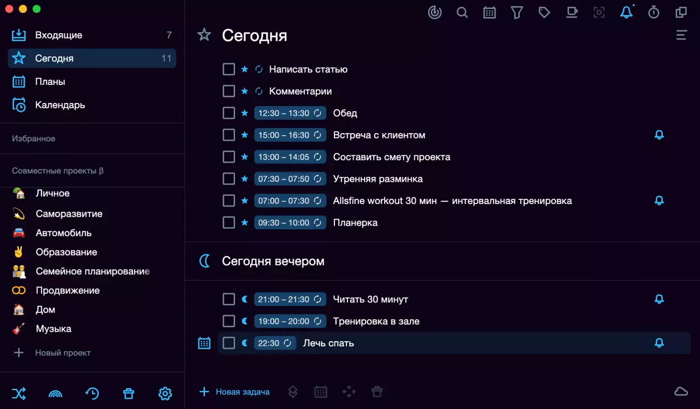
Task: Check the Allsfine workout task box
Action: (x=229, y=200)
